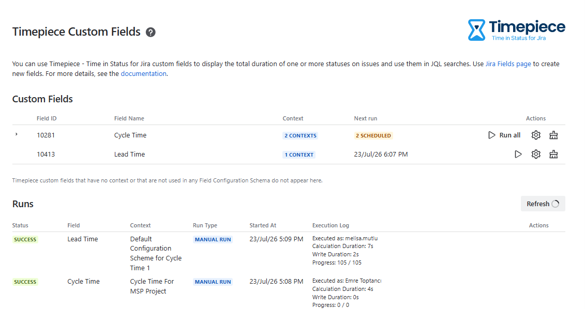
Task: Click 'Calculation Duration: 7s' log line
Action: point(343,246)
